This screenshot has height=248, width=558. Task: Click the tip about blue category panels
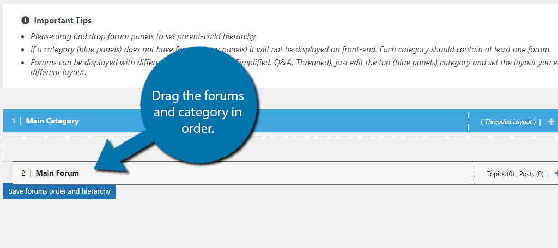tap(290, 49)
